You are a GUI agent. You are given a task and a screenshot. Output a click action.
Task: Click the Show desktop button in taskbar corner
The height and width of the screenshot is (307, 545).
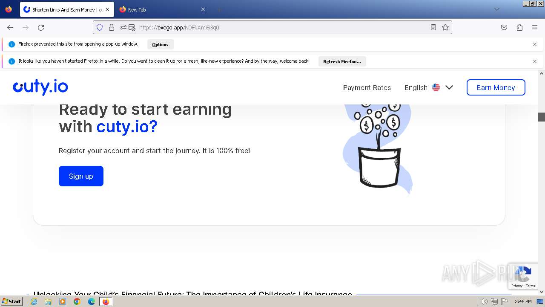tap(540, 301)
